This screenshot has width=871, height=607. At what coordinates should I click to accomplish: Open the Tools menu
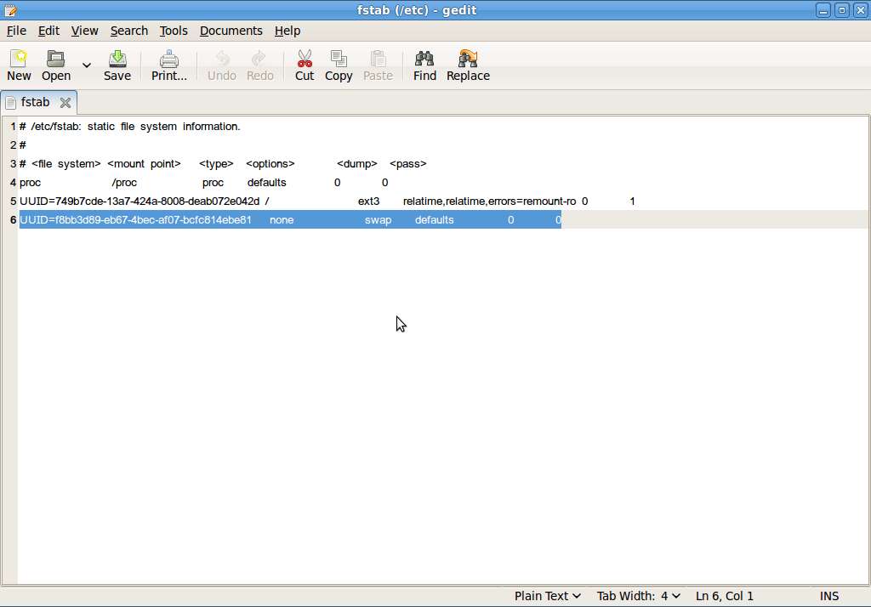click(174, 31)
